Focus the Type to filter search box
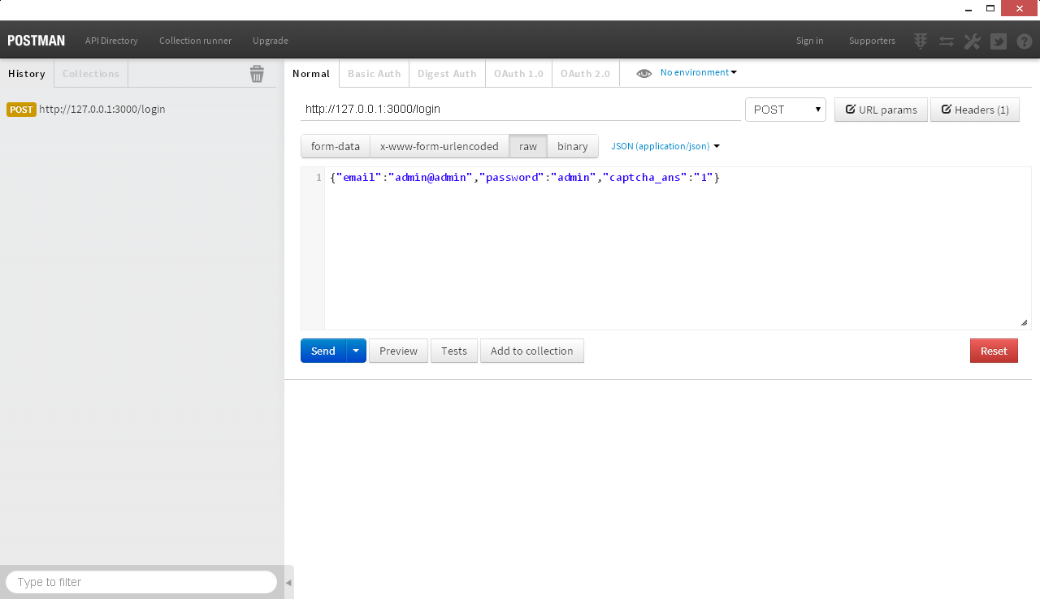1040x599 pixels. tap(141, 582)
